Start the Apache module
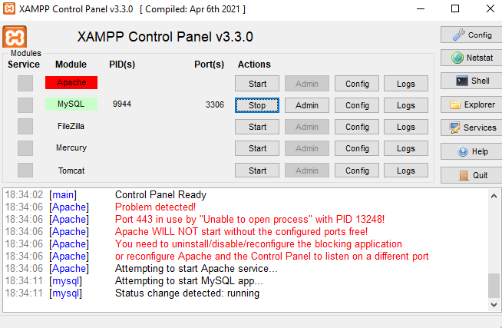 tap(257, 83)
